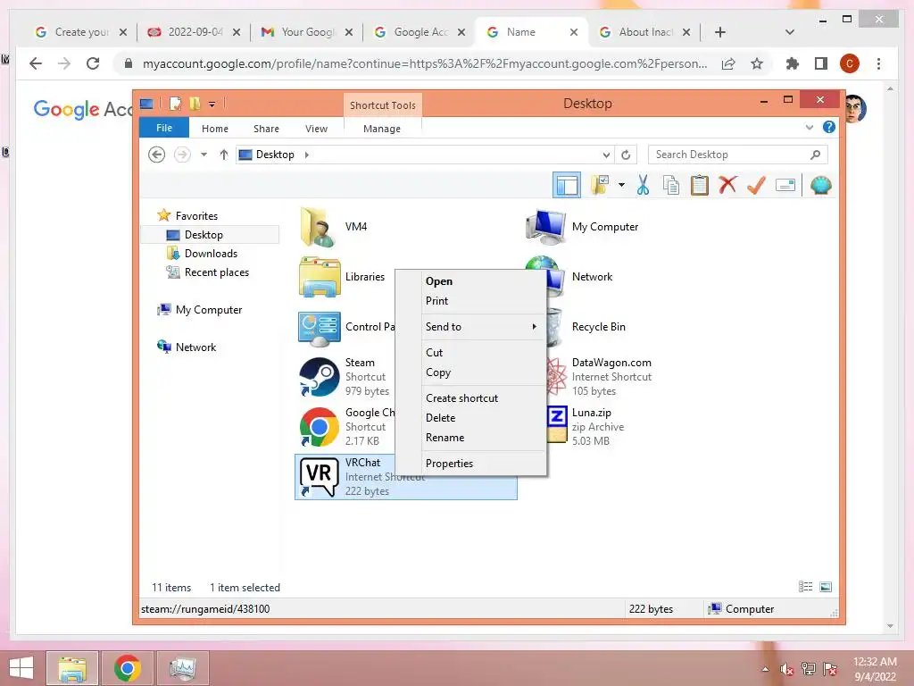Switch to the Home ribbon tab
The image size is (914, 686).
[x=214, y=129]
